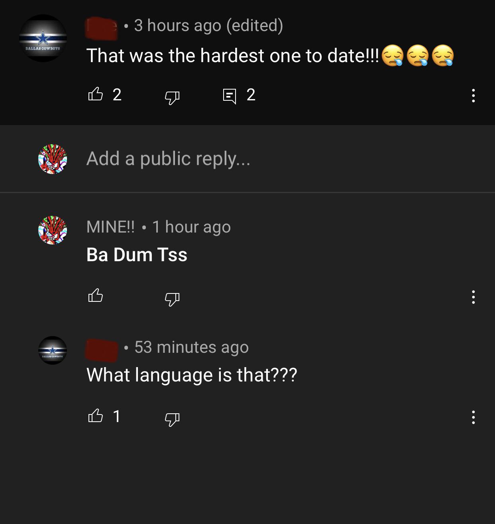Open MINE!! channel name link
The width and height of the screenshot is (495, 524).
pos(110,227)
